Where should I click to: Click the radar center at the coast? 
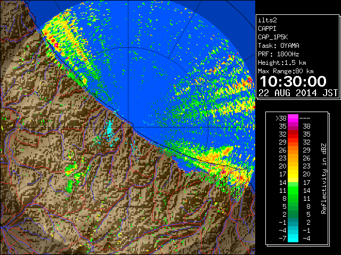(128, 127)
